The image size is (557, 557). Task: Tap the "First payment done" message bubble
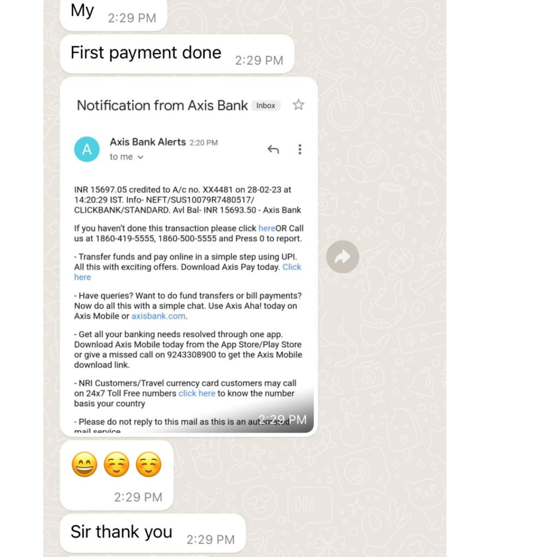[177, 54]
